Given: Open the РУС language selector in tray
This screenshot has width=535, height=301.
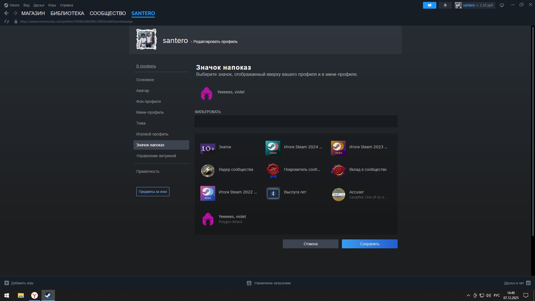Looking at the screenshot, I should point(497,295).
